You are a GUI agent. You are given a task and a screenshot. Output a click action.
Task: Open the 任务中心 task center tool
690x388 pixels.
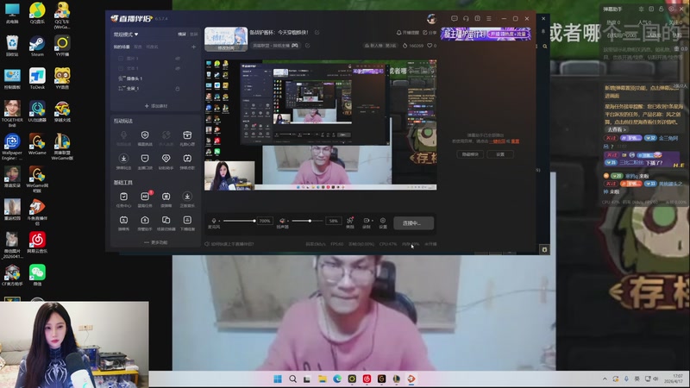tap(123, 197)
